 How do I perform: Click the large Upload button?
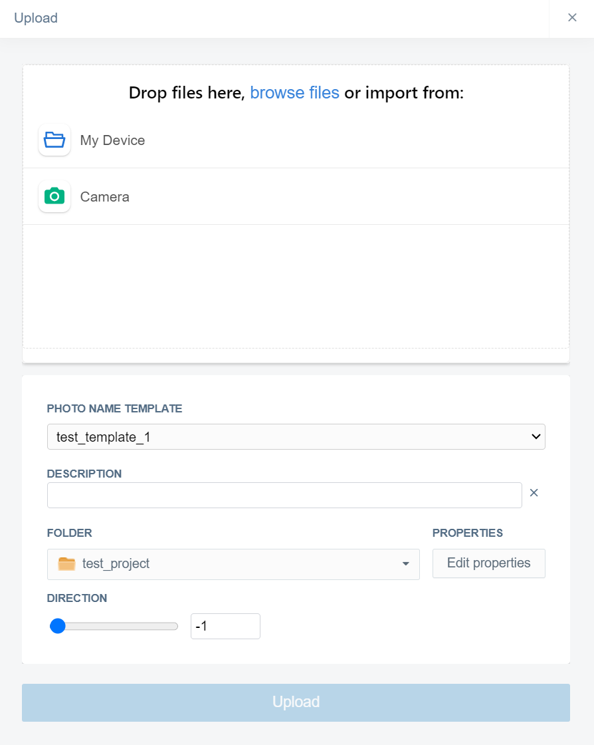coord(296,702)
